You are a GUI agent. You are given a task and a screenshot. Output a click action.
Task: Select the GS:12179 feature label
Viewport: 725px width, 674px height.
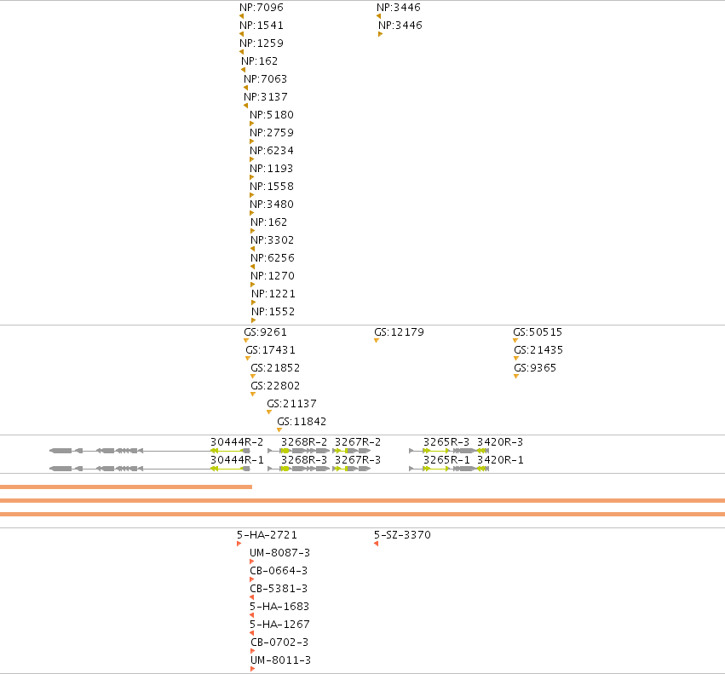pos(399,332)
